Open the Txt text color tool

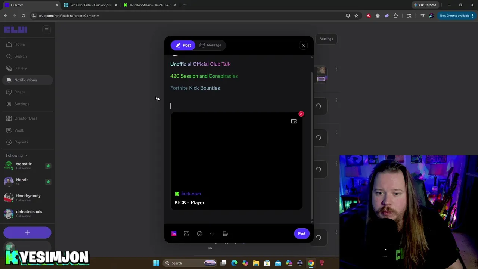click(174, 234)
